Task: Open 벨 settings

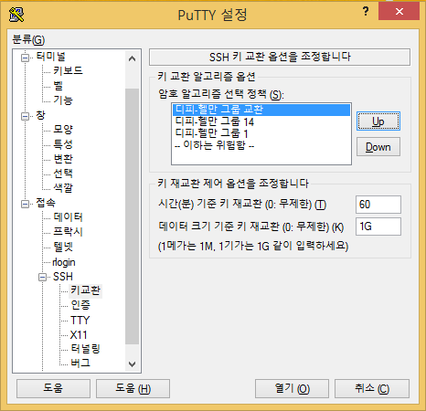Action: (x=59, y=85)
